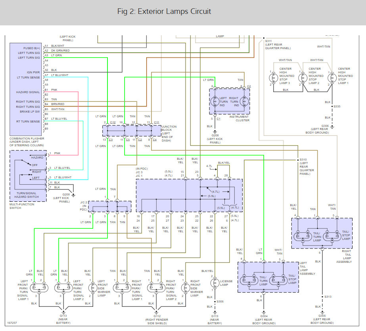
Task: Click the 'LICENSE LAMP' label
Action: coord(226,283)
